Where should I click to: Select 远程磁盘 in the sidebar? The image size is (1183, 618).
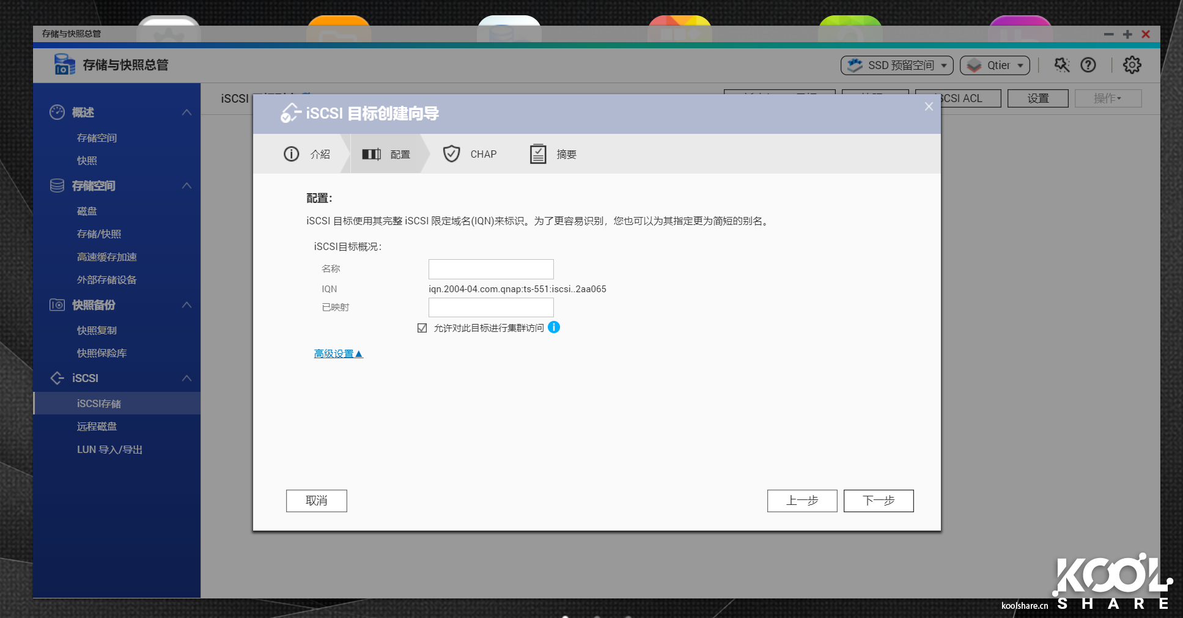click(97, 427)
